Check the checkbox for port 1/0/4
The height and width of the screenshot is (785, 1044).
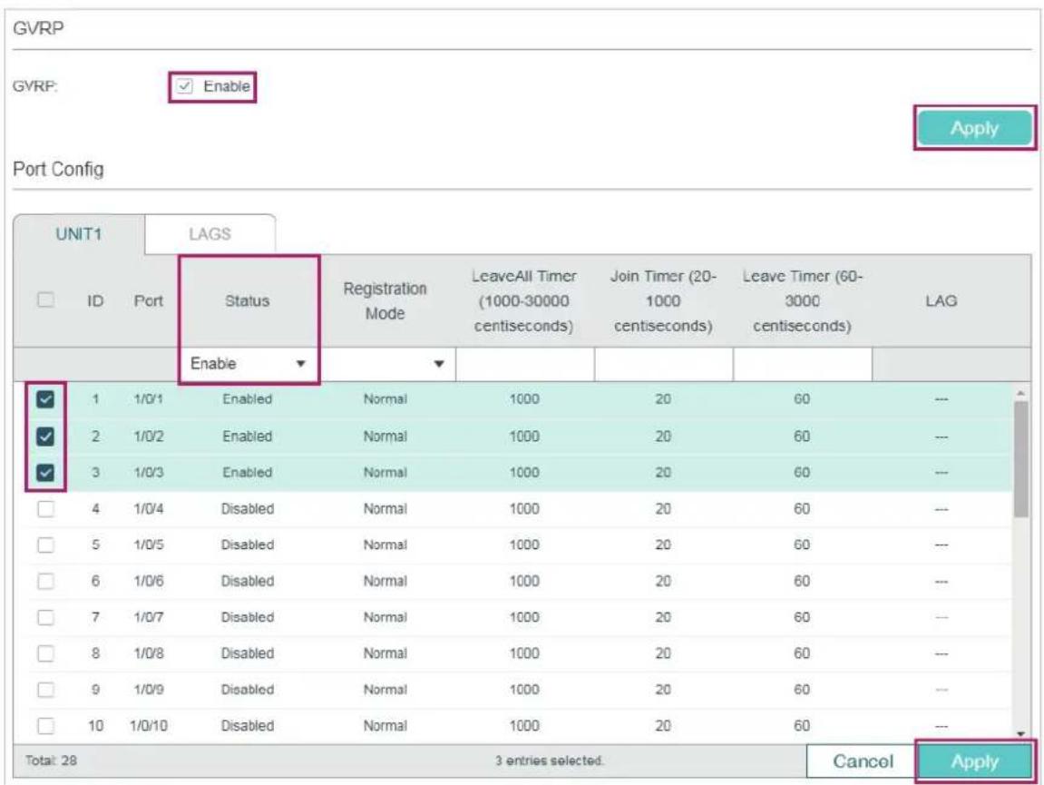pos(45,509)
